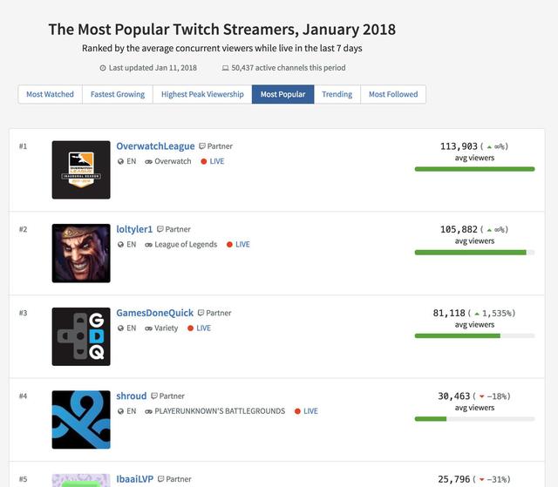Open the Highest Peak Viewership tab
The image size is (558, 487).
tap(202, 94)
